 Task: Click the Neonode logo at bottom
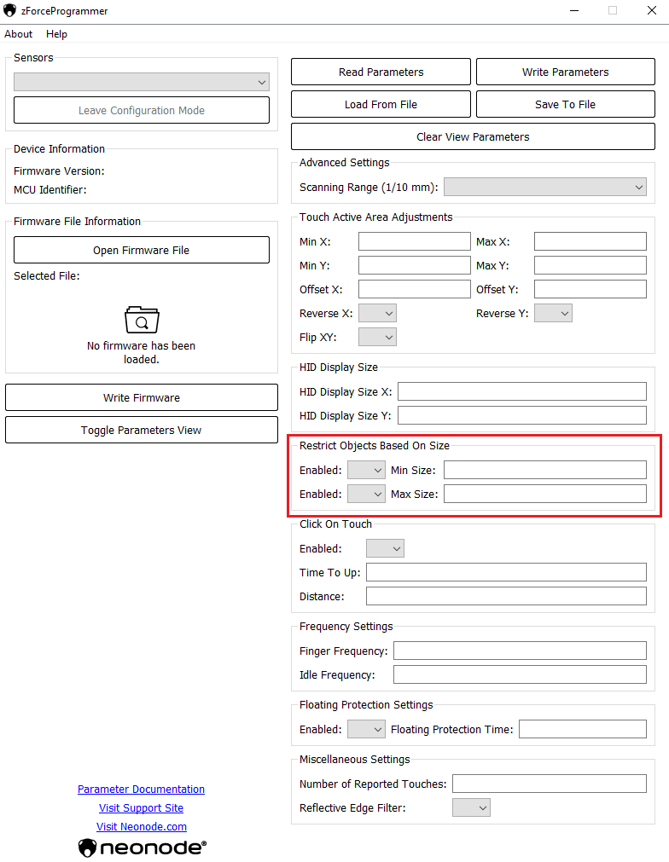point(142,848)
